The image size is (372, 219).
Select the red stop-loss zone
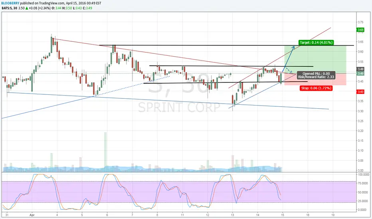click(x=315, y=79)
